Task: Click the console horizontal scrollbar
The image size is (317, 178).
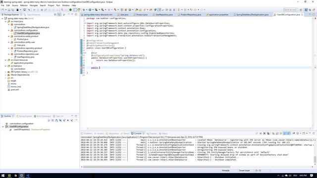Action: [157, 167]
